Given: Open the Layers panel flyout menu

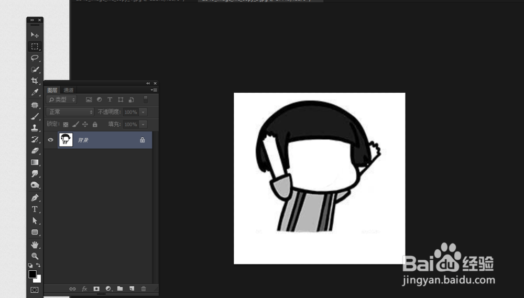Looking at the screenshot, I should [154, 90].
